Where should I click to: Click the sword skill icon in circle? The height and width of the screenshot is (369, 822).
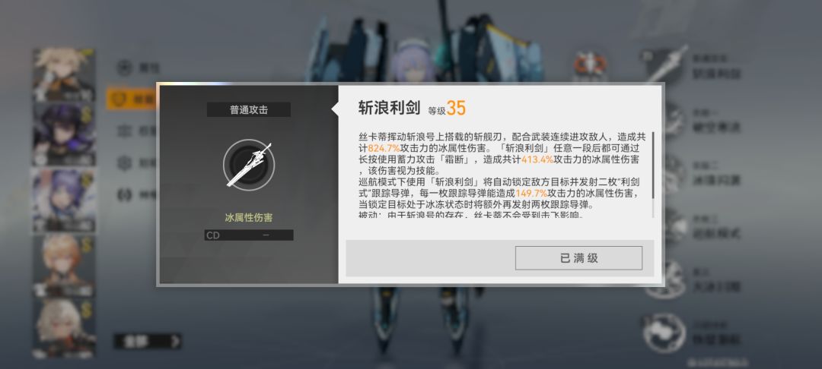249,165
